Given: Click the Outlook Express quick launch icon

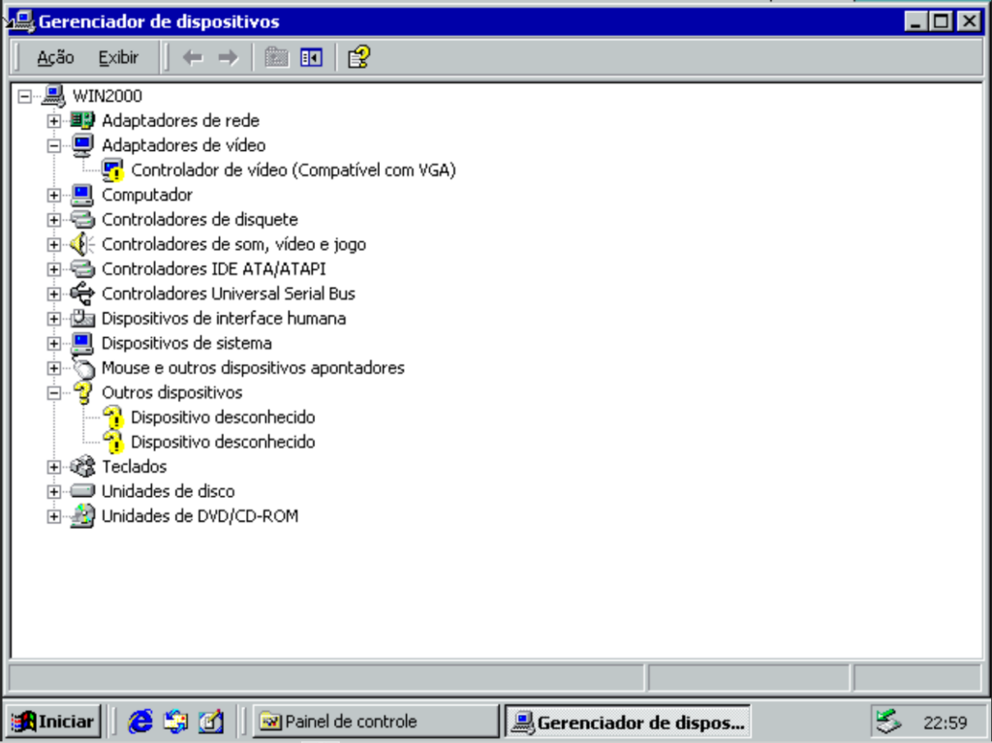Looking at the screenshot, I should (x=175, y=721).
